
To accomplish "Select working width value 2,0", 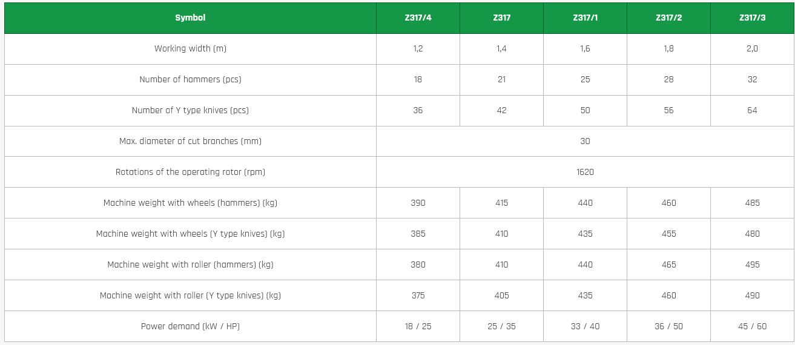I will click(752, 48).
